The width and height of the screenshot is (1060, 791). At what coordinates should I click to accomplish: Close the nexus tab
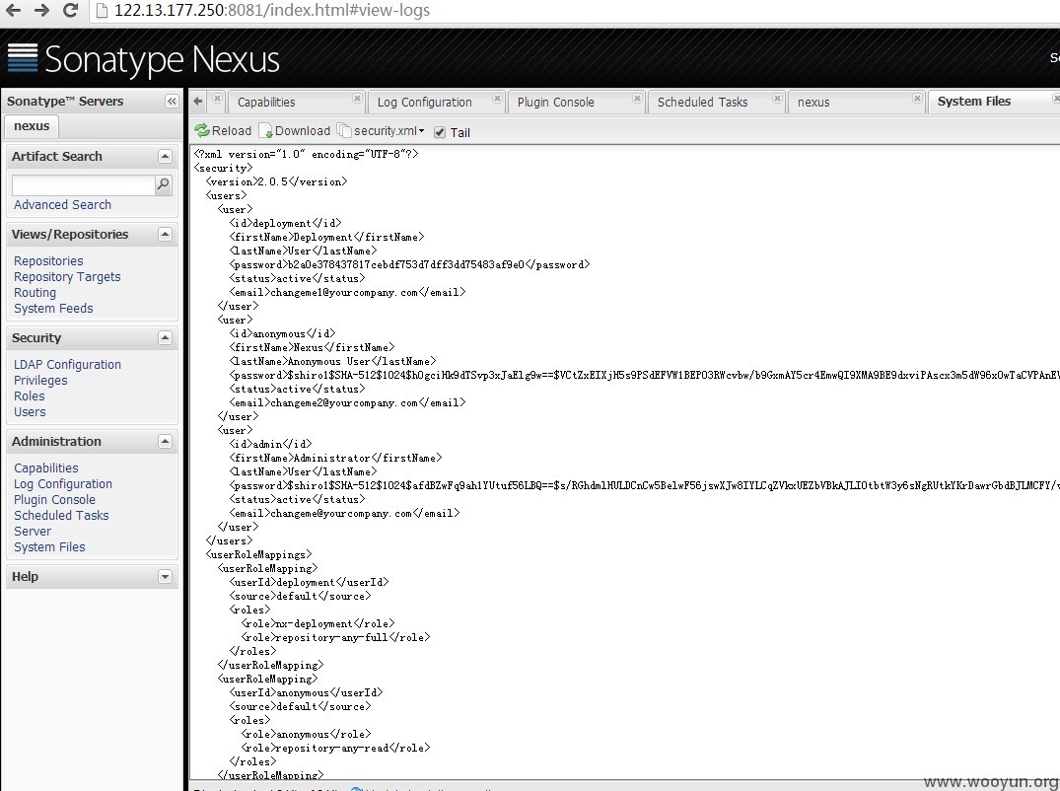click(917, 98)
